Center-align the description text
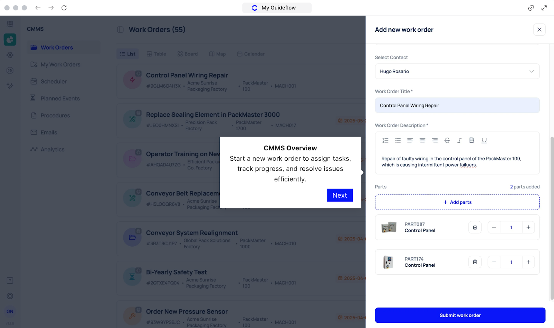The image size is (554, 328). click(x=422, y=140)
